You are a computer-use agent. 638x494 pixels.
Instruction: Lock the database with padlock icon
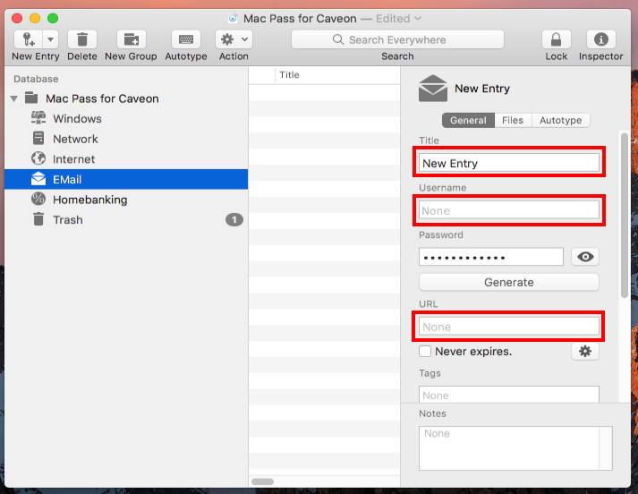click(x=557, y=39)
